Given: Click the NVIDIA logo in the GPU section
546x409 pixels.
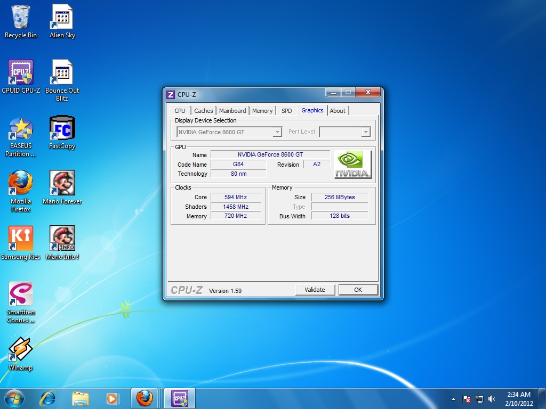Looking at the screenshot, I should (x=352, y=165).
